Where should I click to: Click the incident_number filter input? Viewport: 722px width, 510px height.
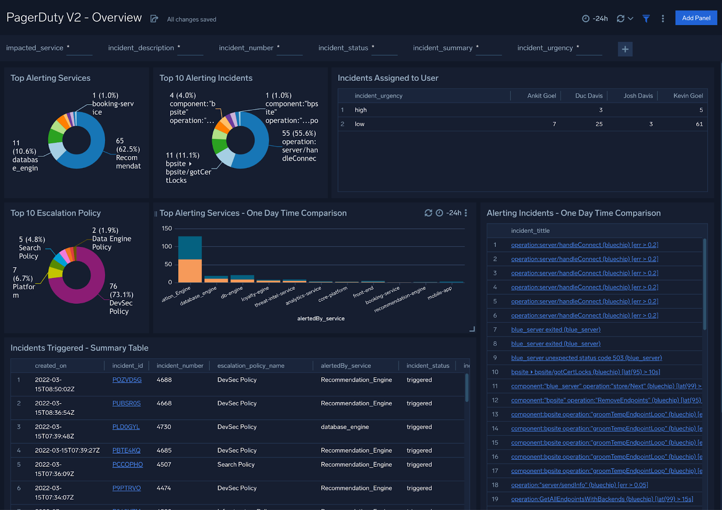[289, 51]
